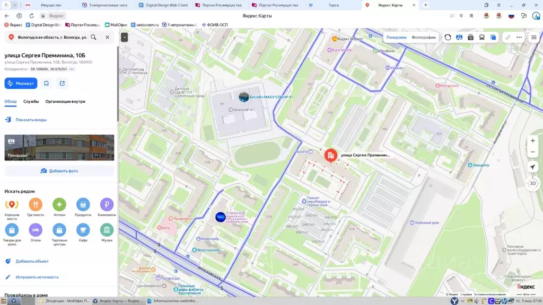
Task: Search museums with the Музеи icon
Action: [x=107, y=230]
